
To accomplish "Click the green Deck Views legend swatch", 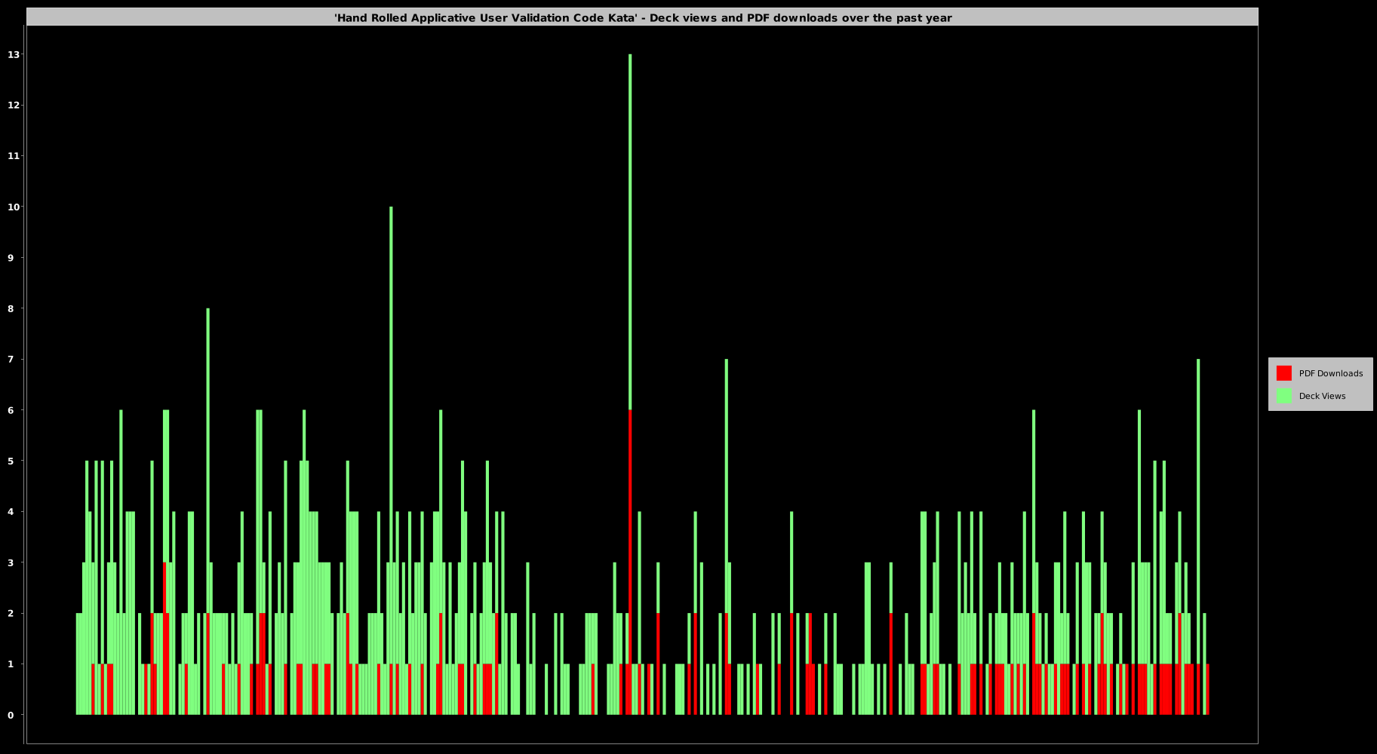I will click(x=1283, y=396).
